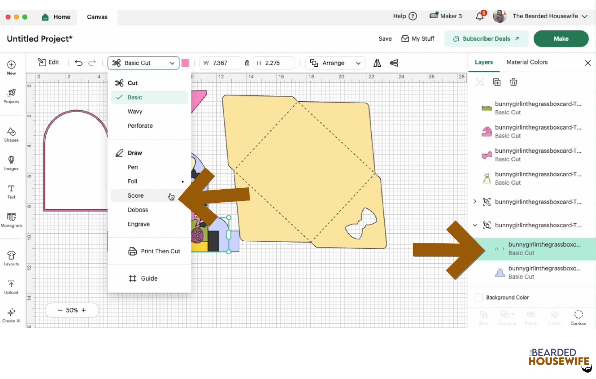Expand the collapsed bunnygirl group layer
Viewport: 596px width, 379px height.
pyautogui.click(x=475, y=202)
